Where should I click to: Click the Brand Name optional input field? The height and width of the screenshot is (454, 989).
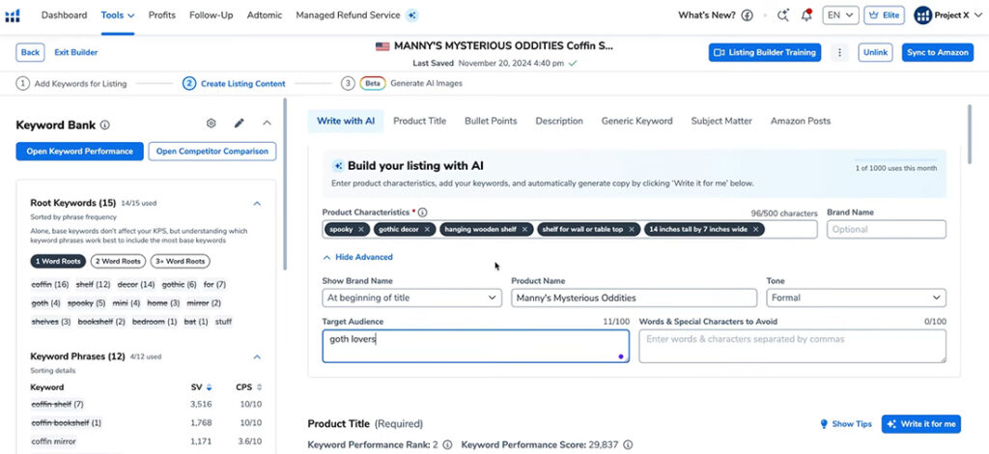tap(887, 230)
